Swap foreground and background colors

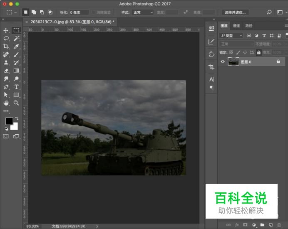point(17,118)
